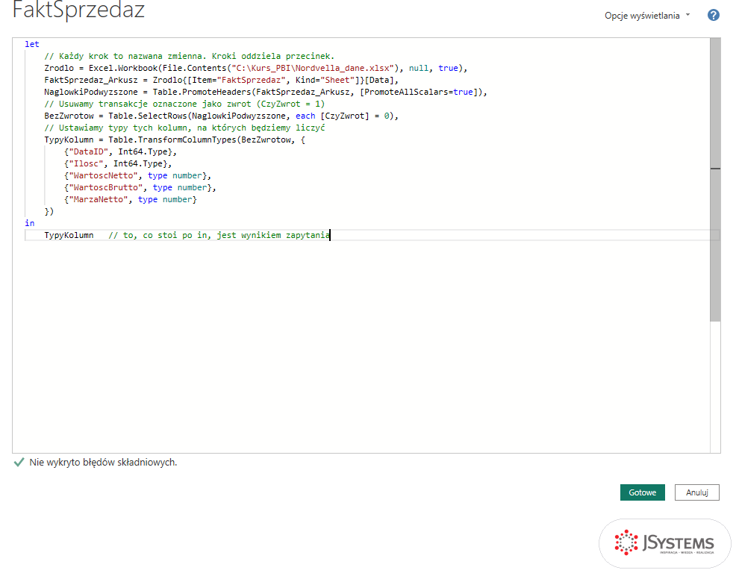Image resolution: width=739 pixels, height=576 pixels.
Task: Click the "WartoscBrutto" column string
Action: [105, 187]
